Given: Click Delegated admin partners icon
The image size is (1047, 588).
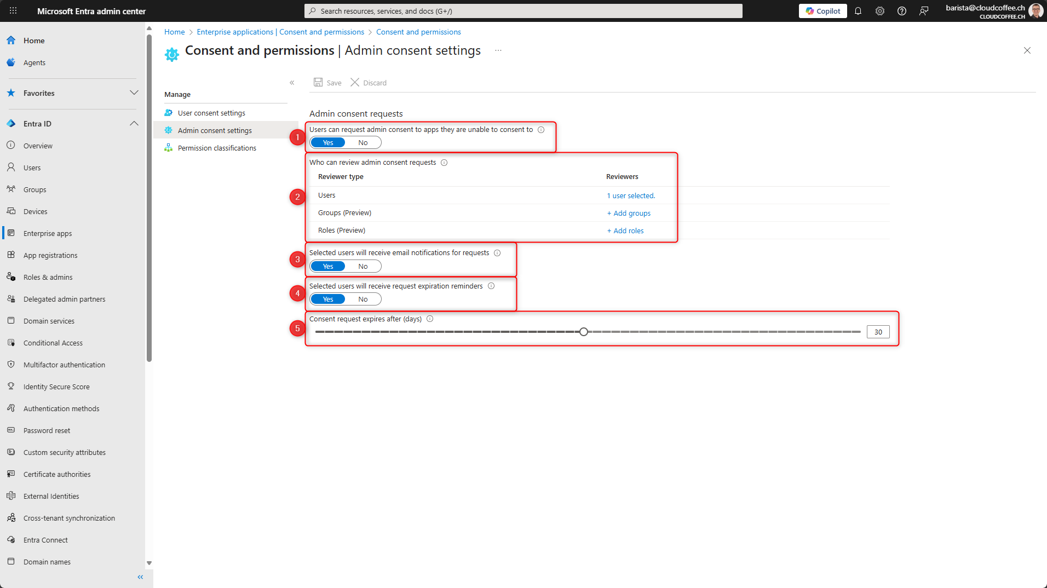Looking at the screenshot, I should pyautogui.click(x=11, y=299).
